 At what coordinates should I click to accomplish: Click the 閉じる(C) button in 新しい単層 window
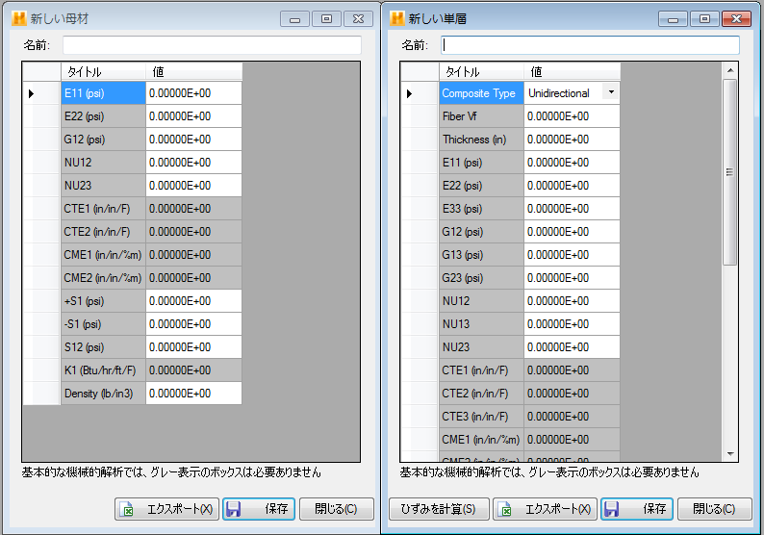tap(714, 509)
